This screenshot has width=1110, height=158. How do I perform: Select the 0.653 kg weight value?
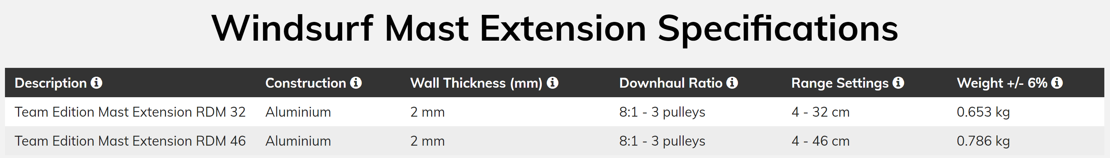click(983, 112)
